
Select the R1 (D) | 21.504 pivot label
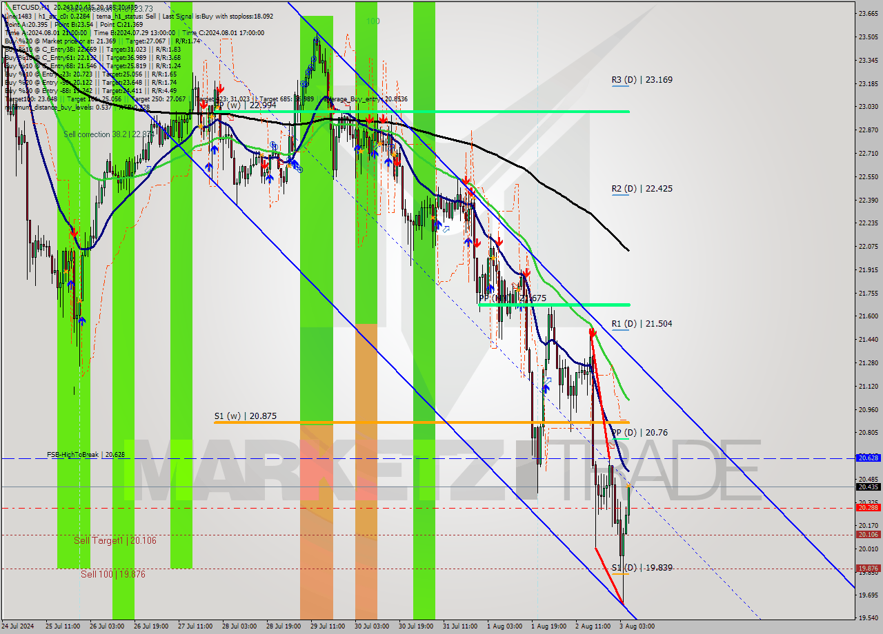(x=642, y=323)
